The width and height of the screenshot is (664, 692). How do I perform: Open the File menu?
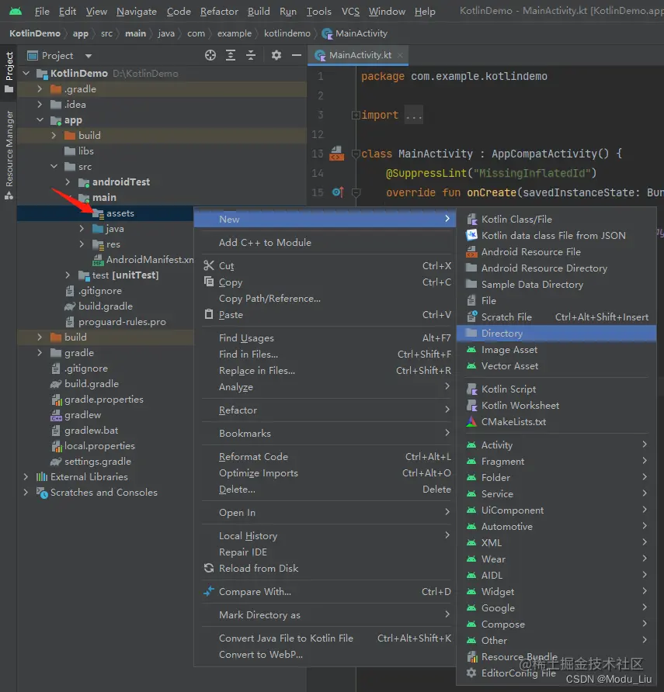click(x=42, y=12)
